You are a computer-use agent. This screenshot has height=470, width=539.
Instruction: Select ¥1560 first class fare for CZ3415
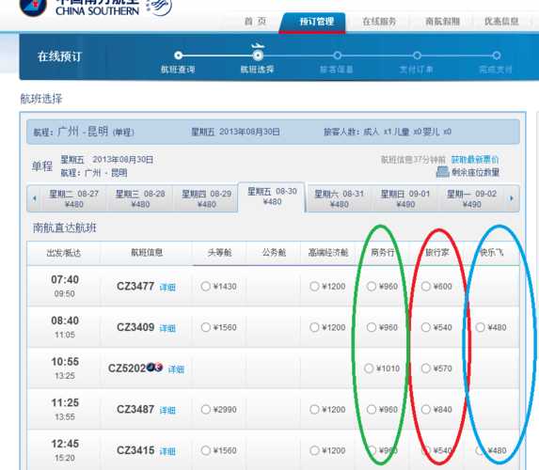[x=206, y=450]
